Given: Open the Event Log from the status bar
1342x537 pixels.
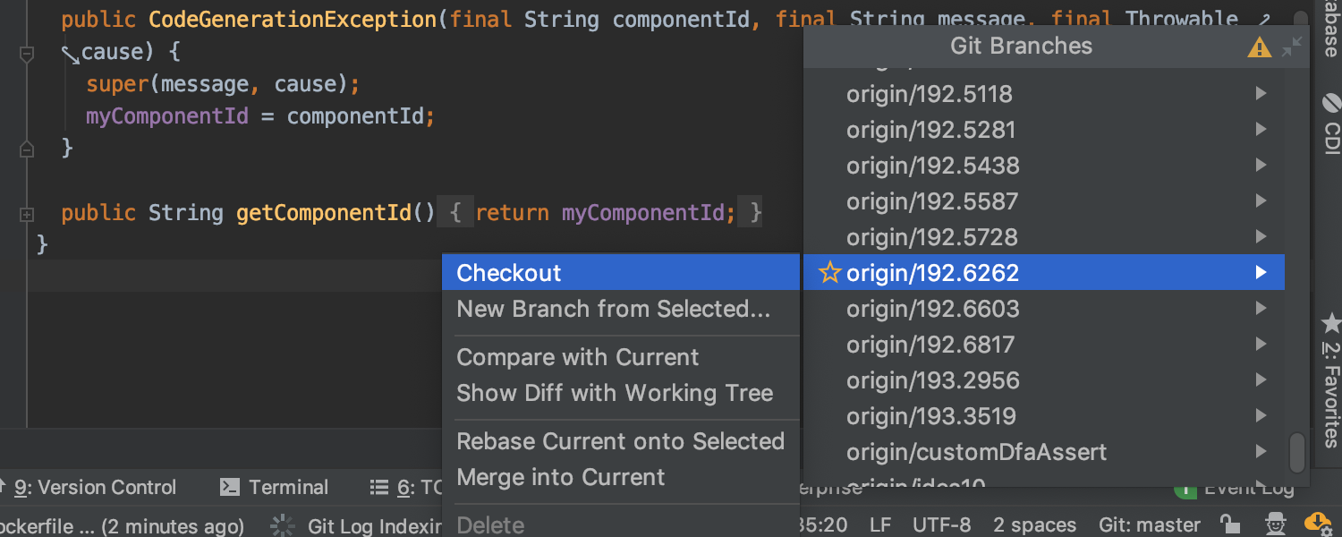Looking at the screenshot, I should [x=1250, y=487].
